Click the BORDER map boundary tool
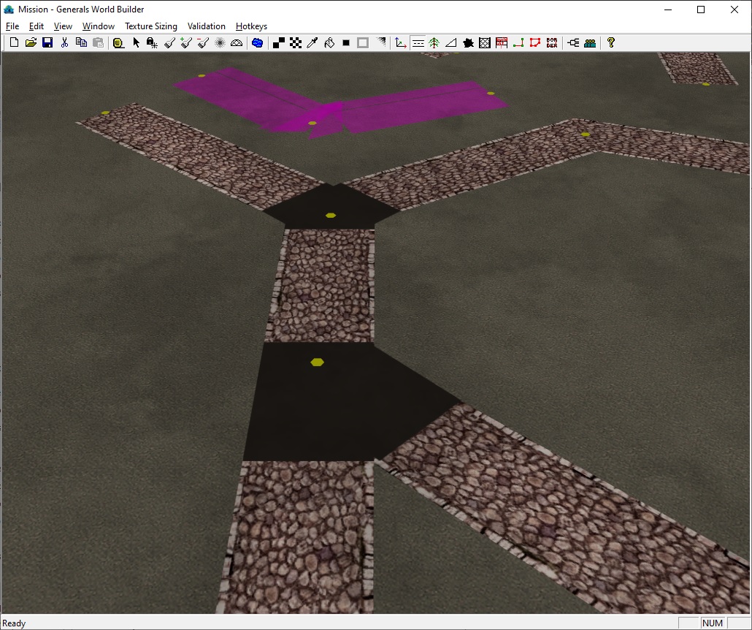The height and width of the screenshot is (630, 752). 552,42
